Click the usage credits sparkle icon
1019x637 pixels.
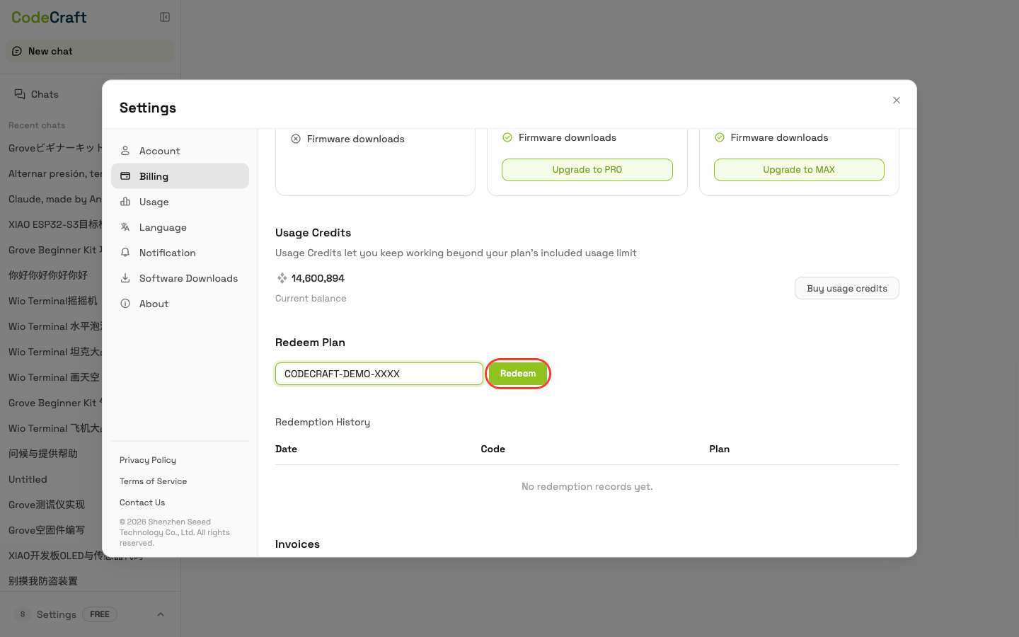(282, 278)
